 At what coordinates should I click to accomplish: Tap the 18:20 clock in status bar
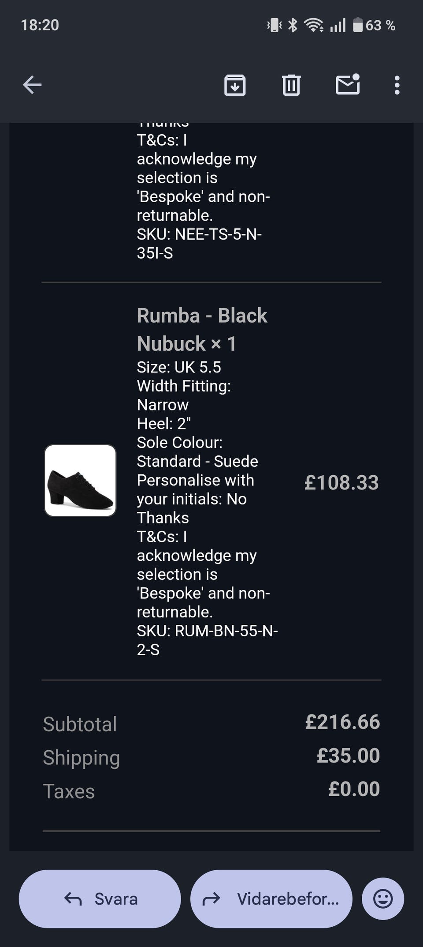[x=40, y=25]
